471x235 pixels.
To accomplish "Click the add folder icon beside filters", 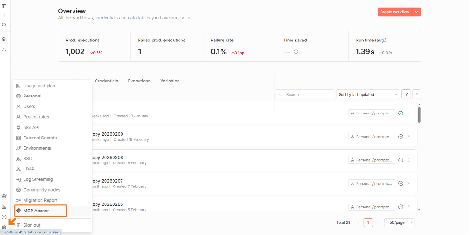I will 416,95.
